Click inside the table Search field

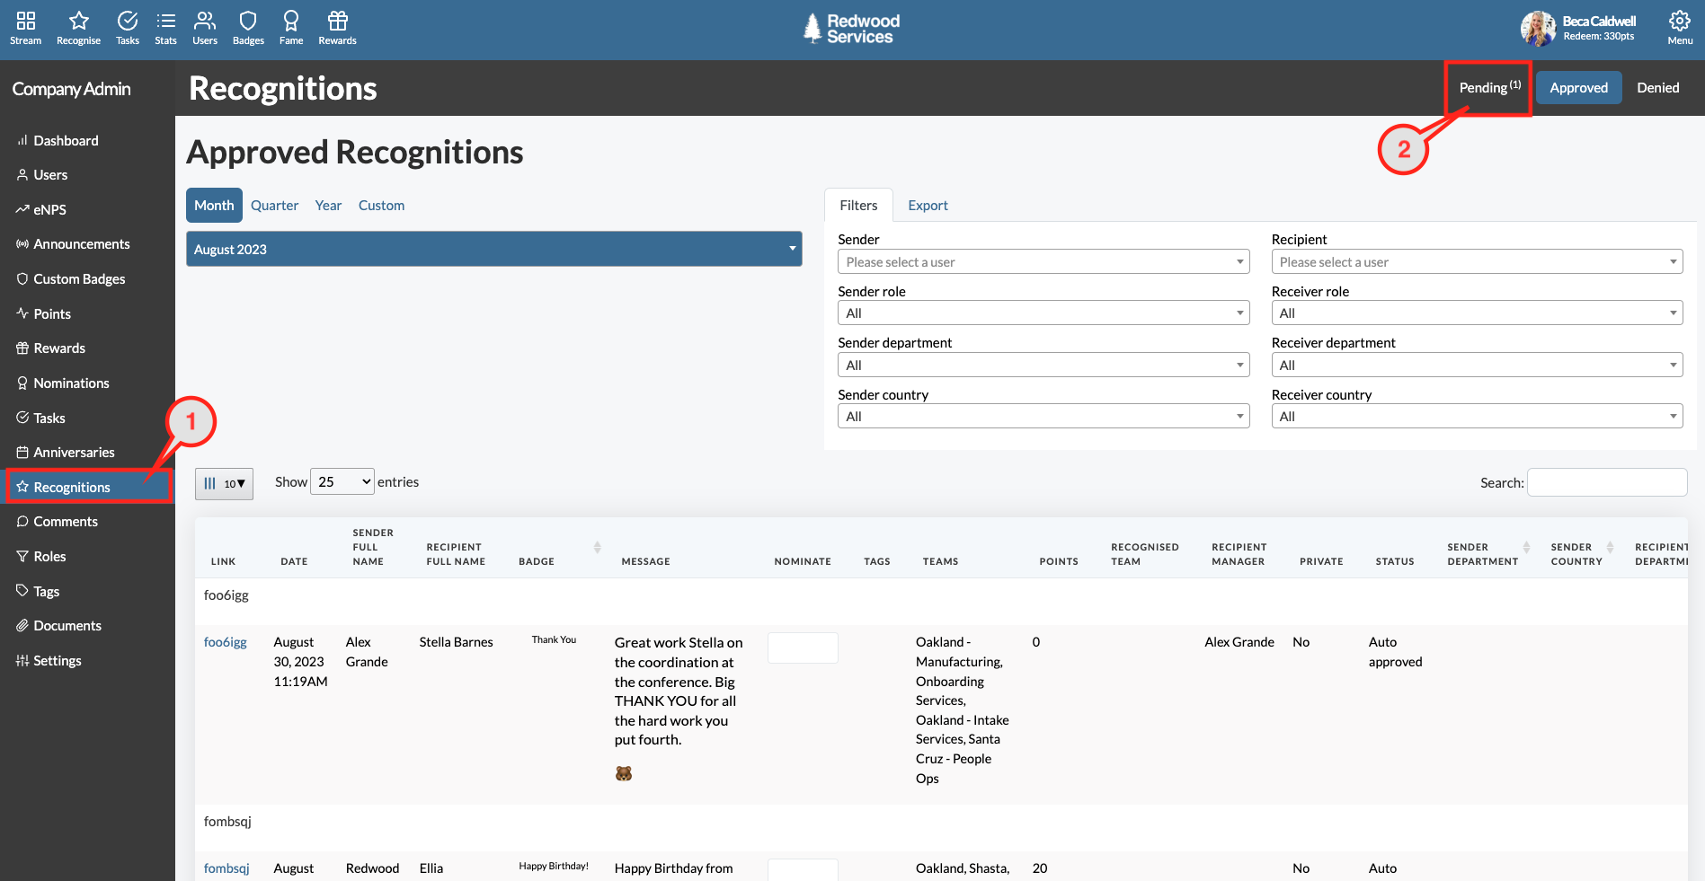point(1606,481)
